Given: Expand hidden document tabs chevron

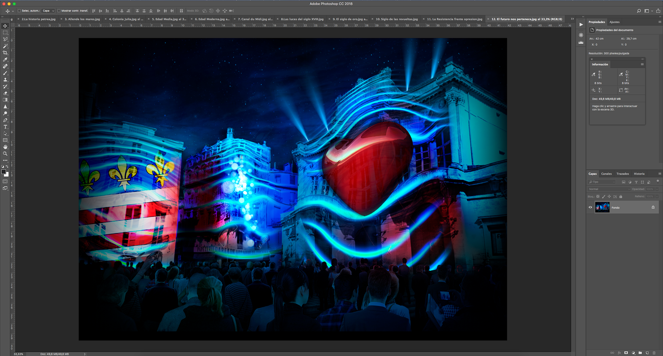Looking at the screenshot, I should [x=572, y=19].
